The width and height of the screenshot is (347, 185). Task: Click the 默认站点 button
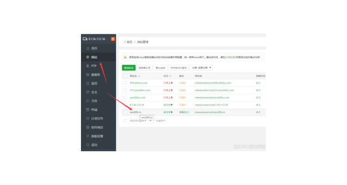(x=161, y=68)
